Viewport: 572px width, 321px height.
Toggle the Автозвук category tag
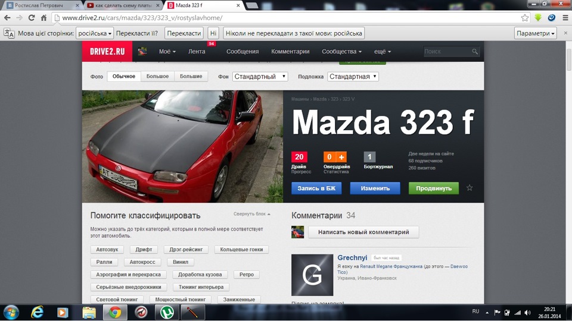coord(107,249)
